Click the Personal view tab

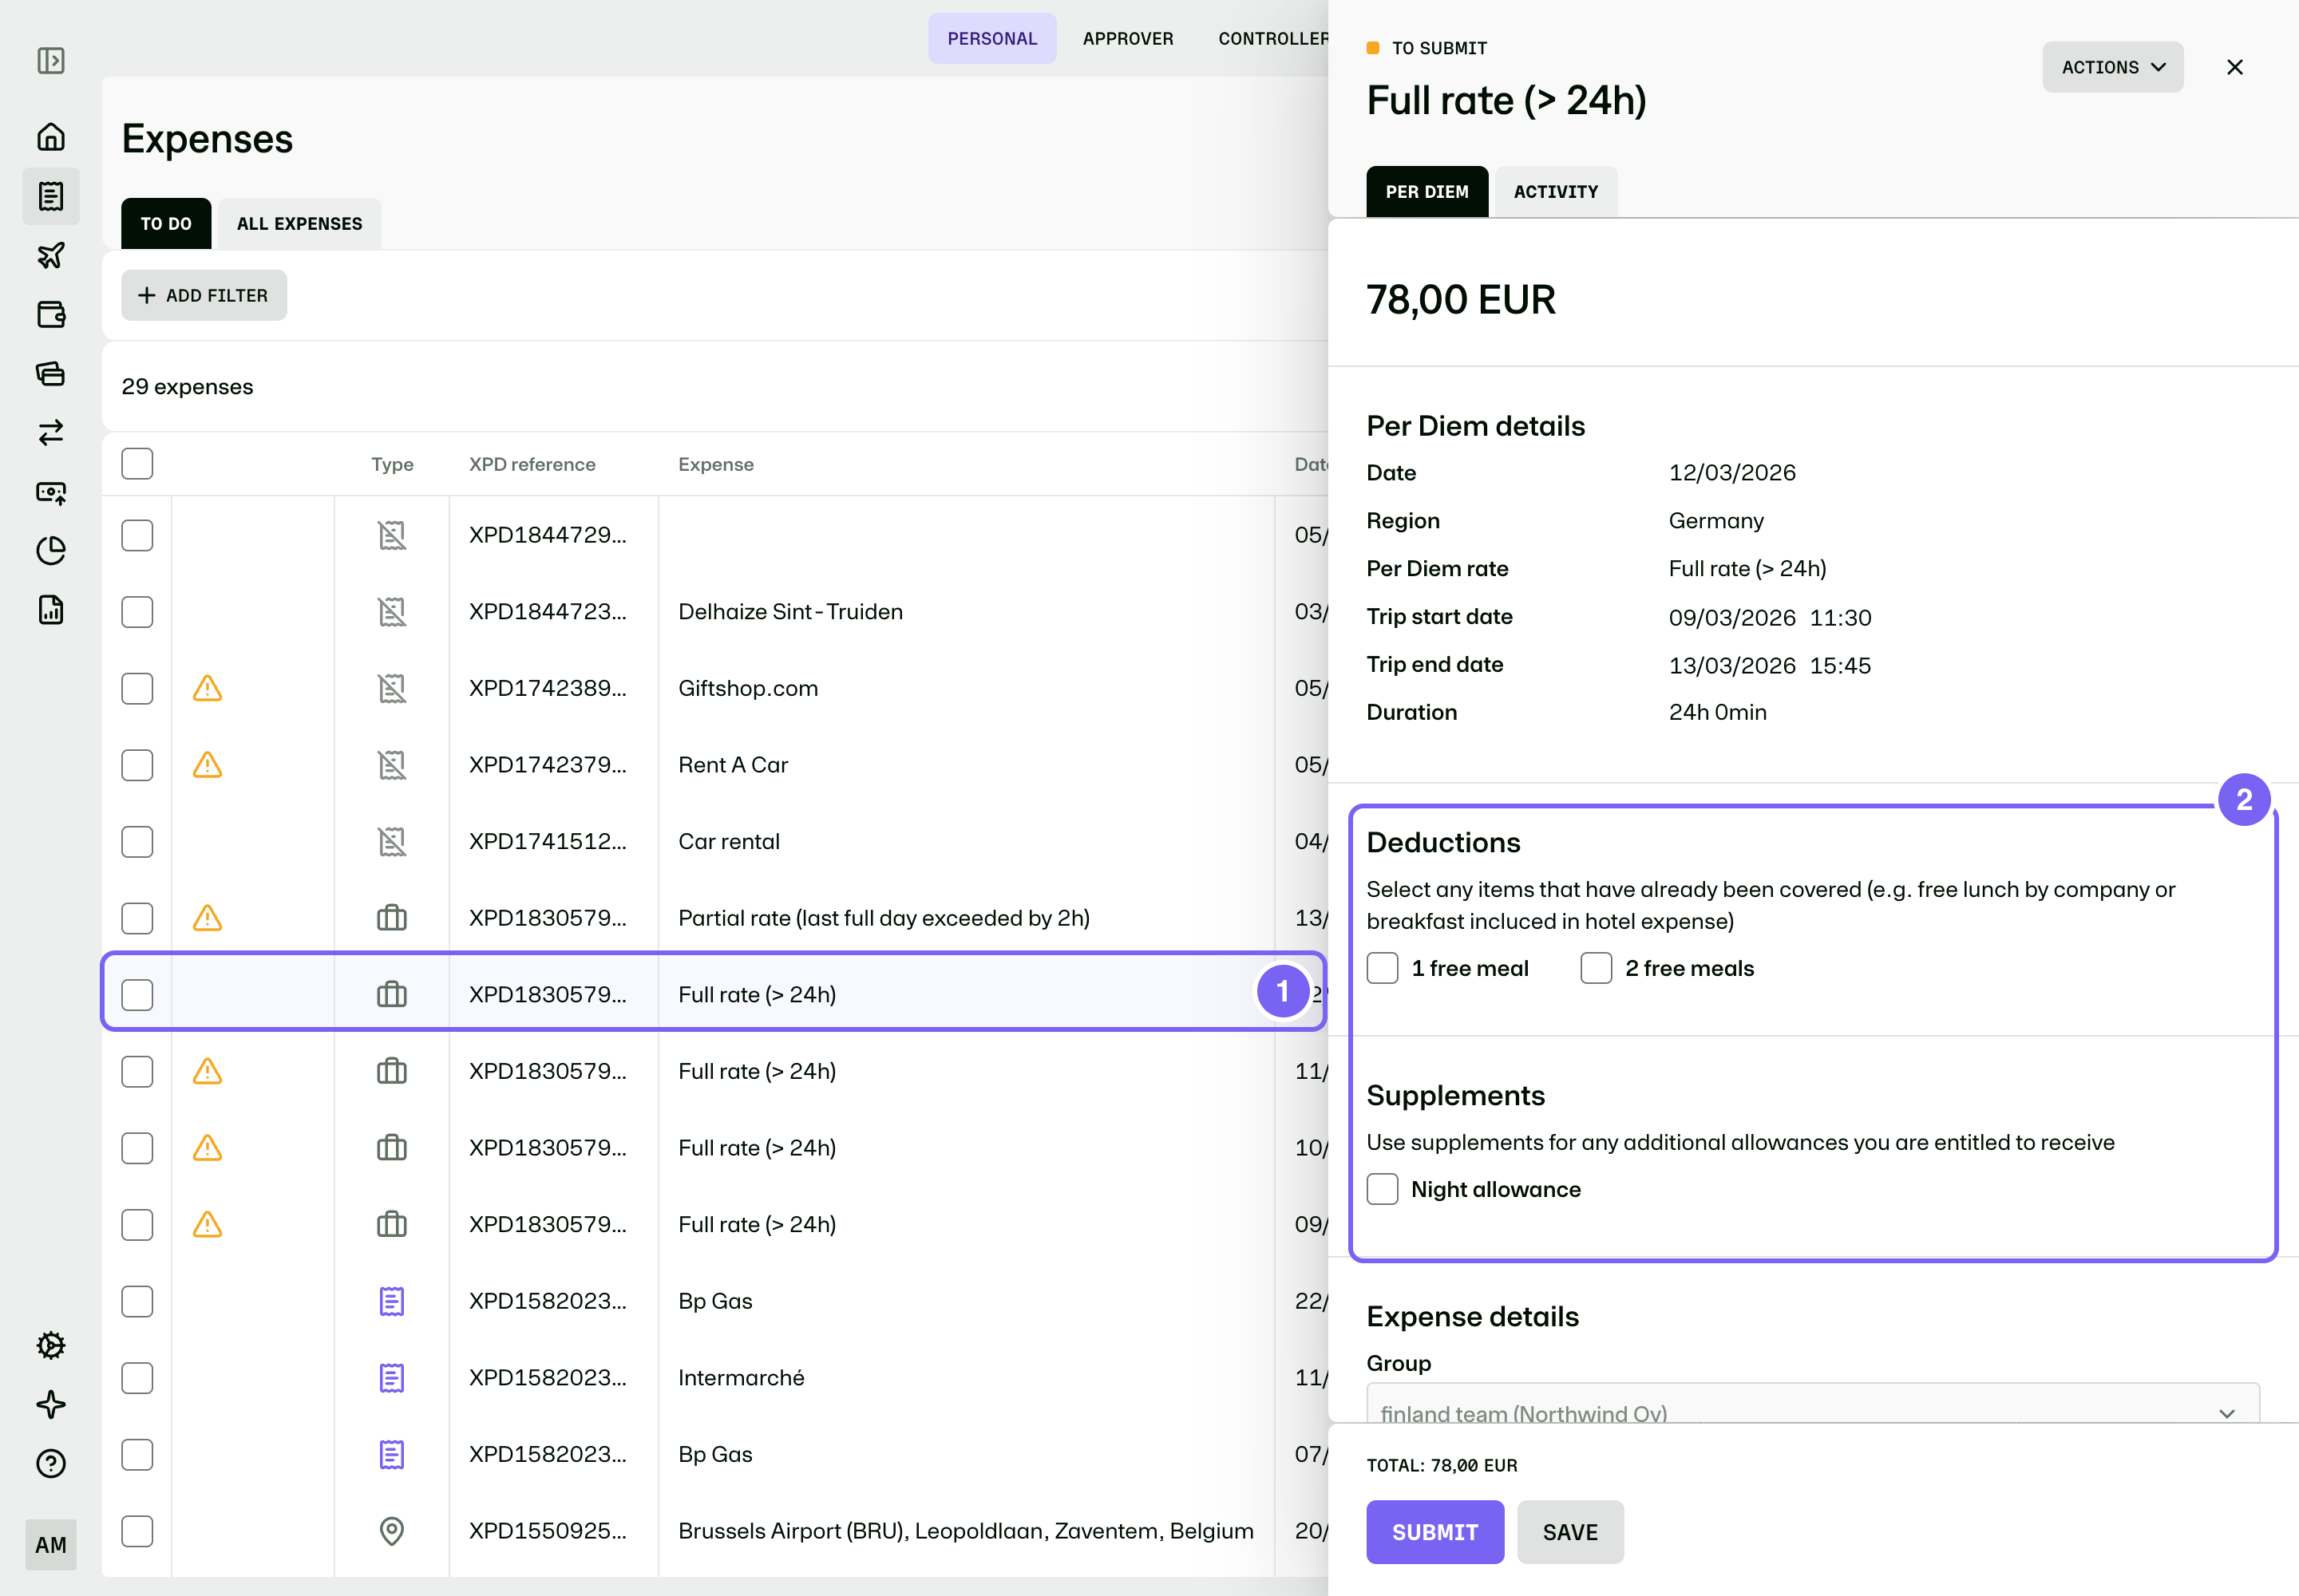tap(991, 38)
